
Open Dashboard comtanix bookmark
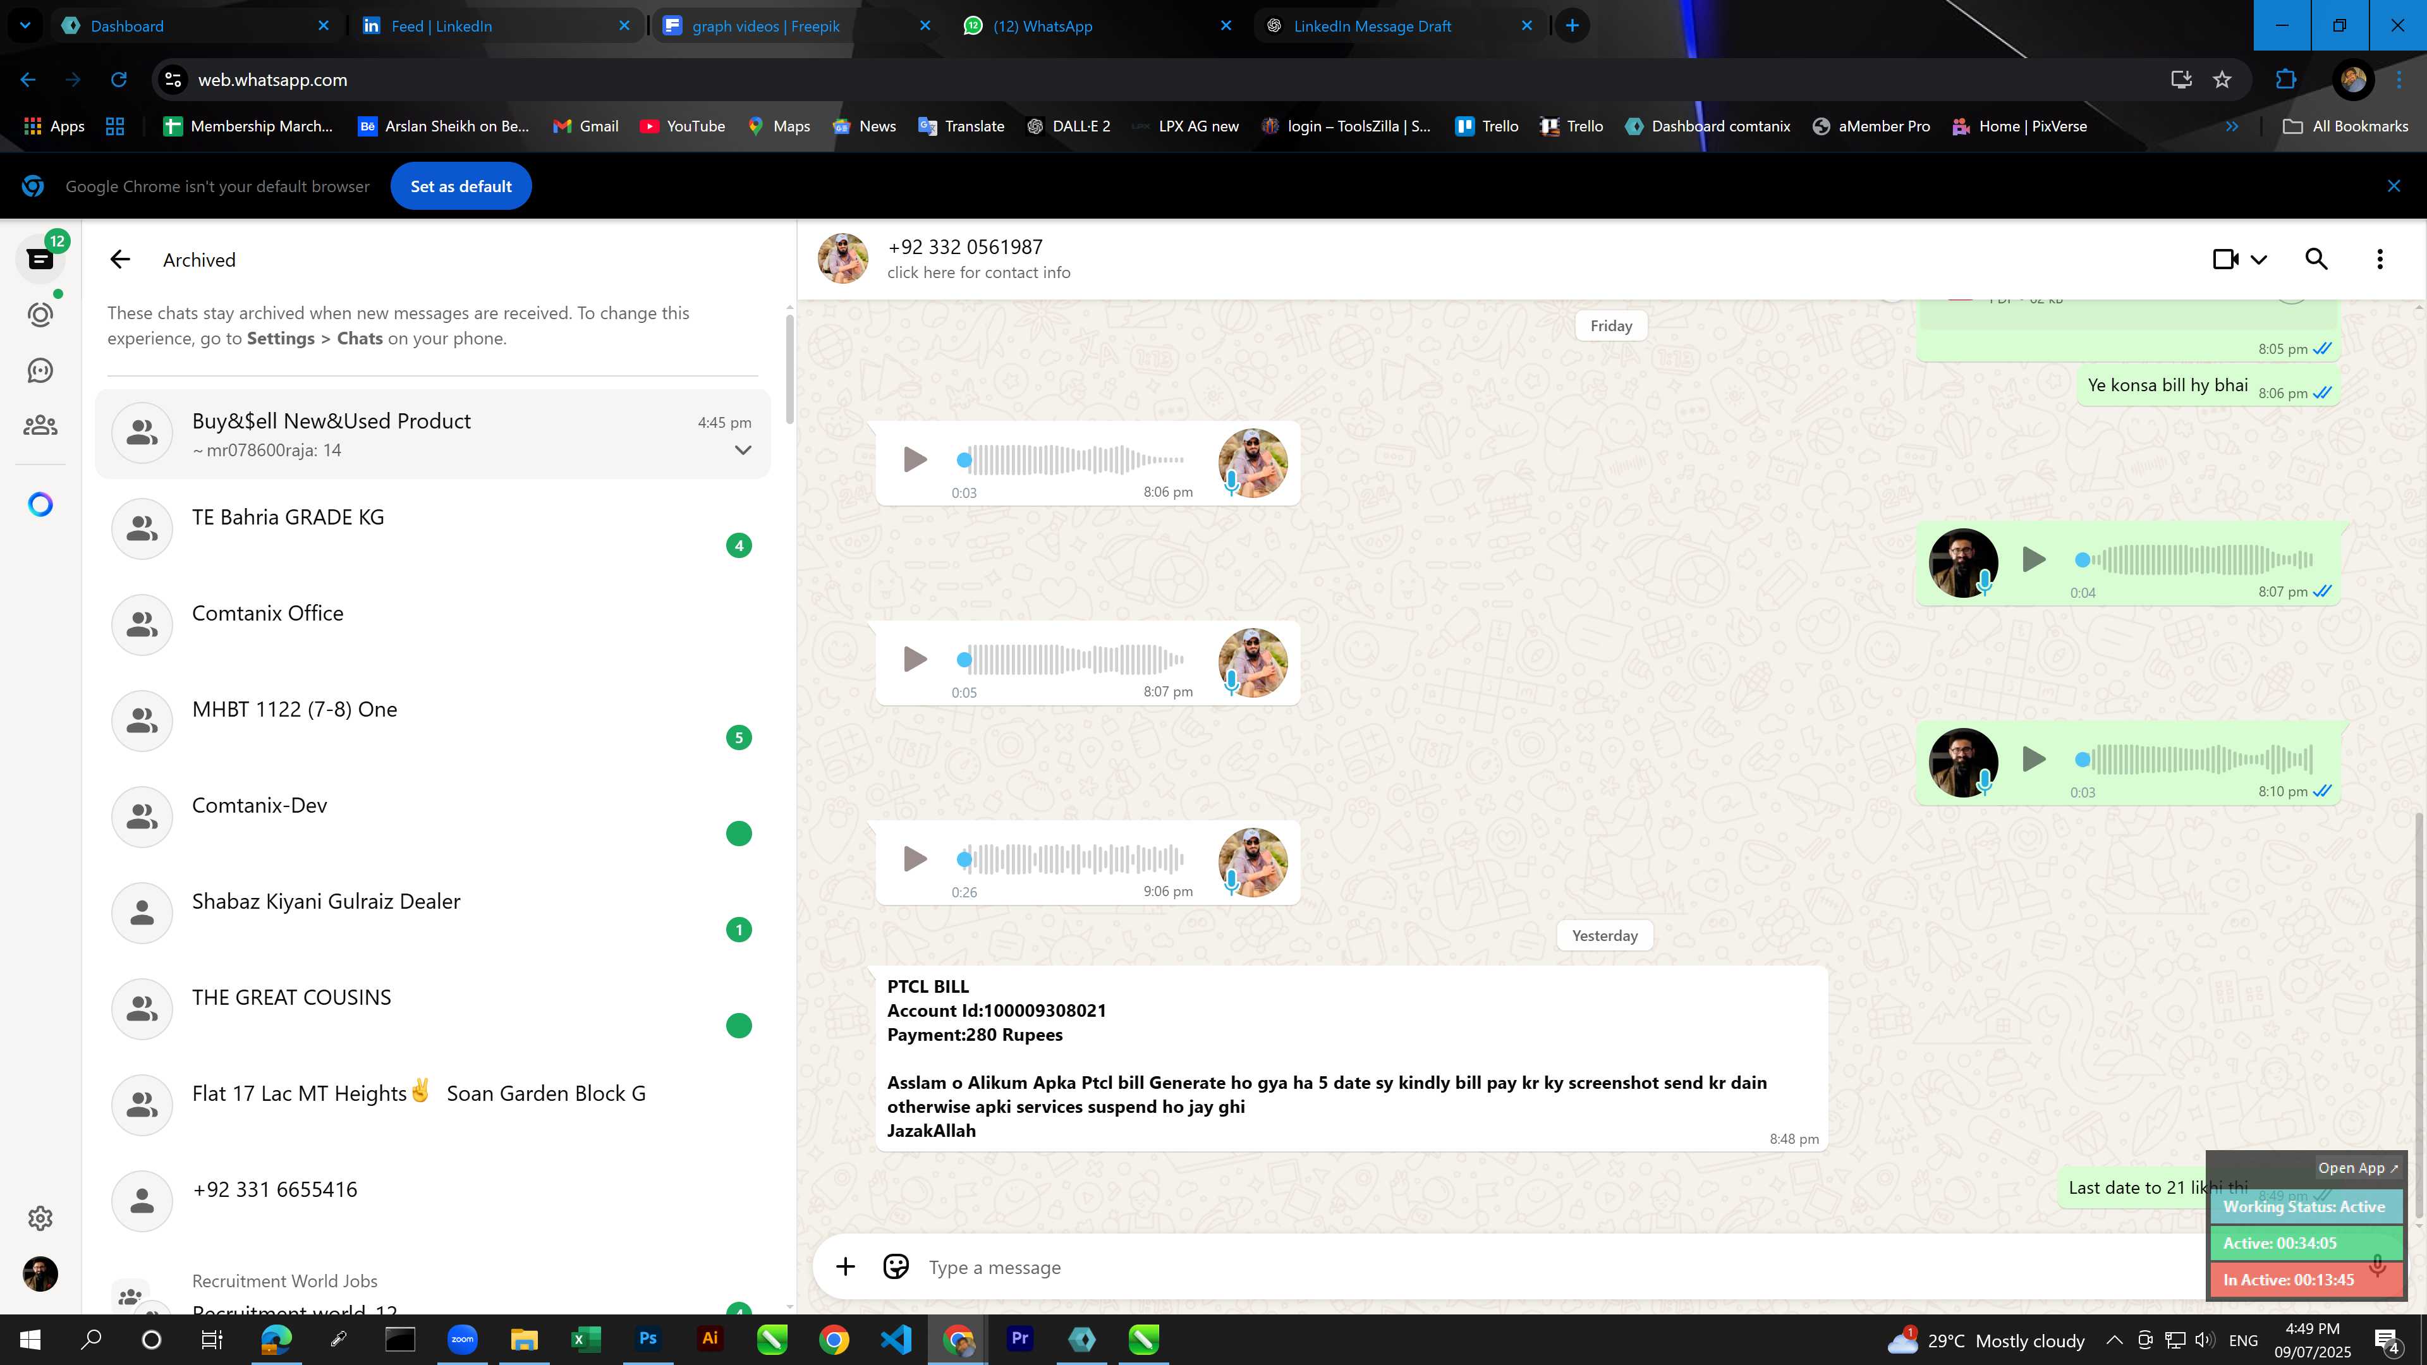[1707, 126]
